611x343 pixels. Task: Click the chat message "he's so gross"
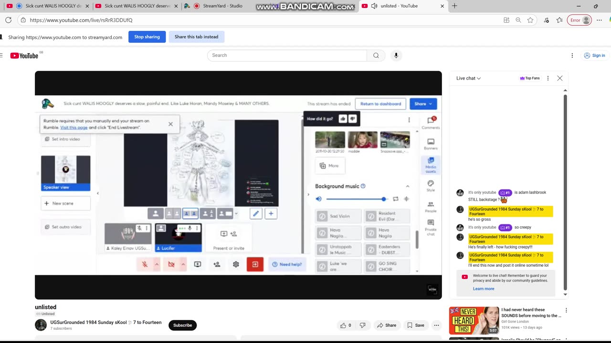[479, 219]
